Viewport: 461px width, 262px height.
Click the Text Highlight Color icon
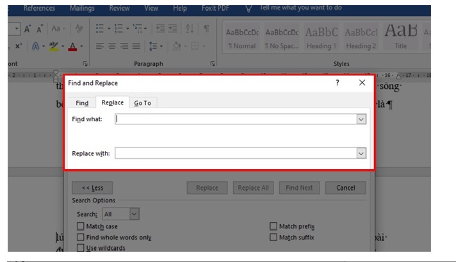pyautogui.click(x=55, y=46)
